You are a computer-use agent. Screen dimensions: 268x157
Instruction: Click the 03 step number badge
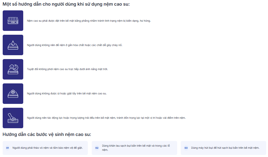coord(186,148)
